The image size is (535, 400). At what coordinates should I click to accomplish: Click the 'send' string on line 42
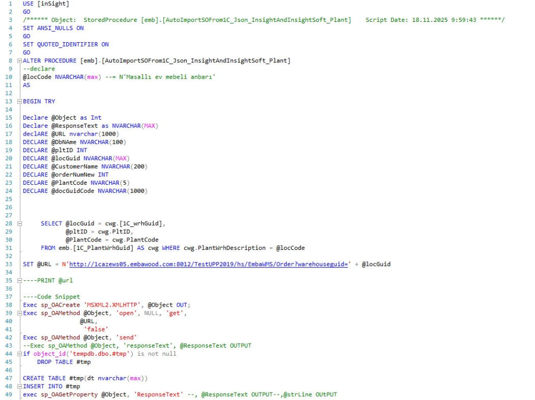pyautogui.click(x=126, y=338)
